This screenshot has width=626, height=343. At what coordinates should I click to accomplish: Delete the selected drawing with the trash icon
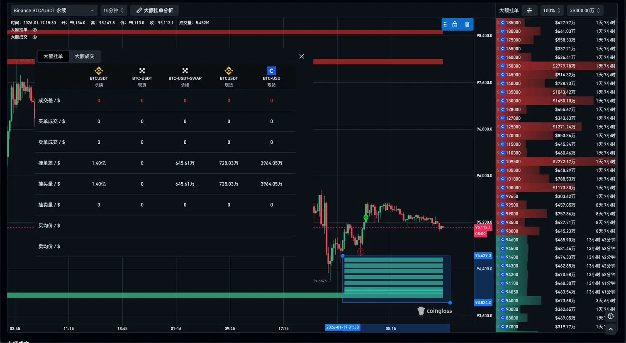tap(467, 24)
